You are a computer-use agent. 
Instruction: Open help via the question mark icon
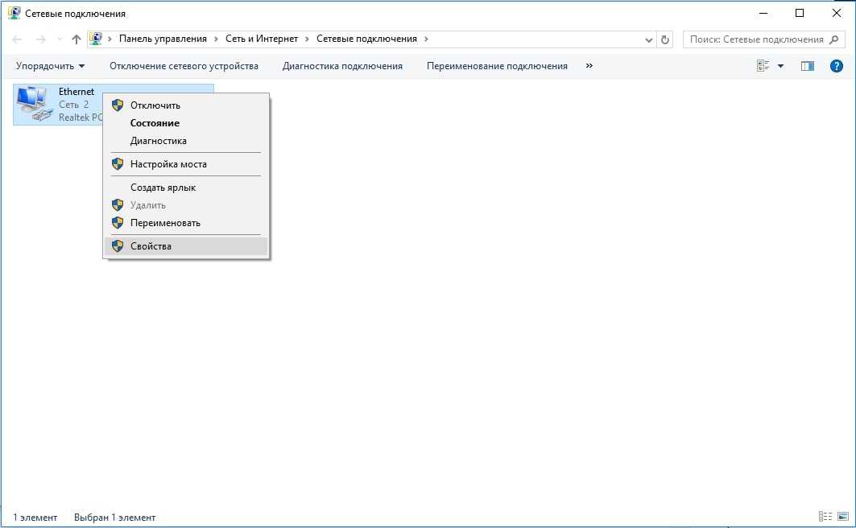pyautogui.click(x=836, y=66)
